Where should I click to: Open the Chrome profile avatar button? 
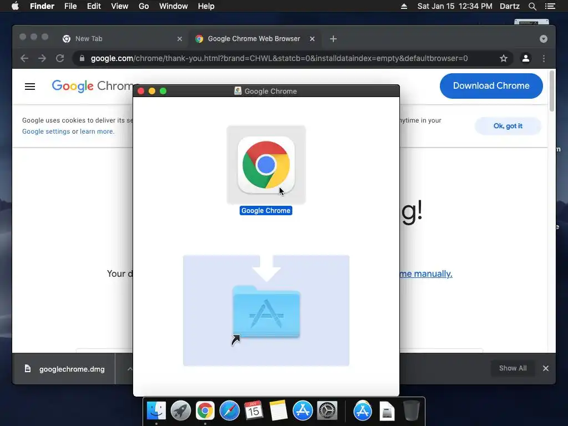[x=526, y=58]
